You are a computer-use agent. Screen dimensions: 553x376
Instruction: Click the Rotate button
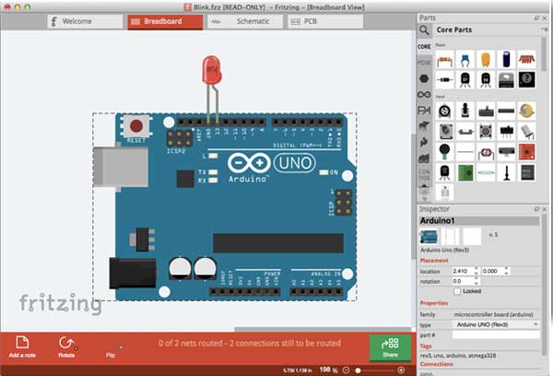point(66,347)
